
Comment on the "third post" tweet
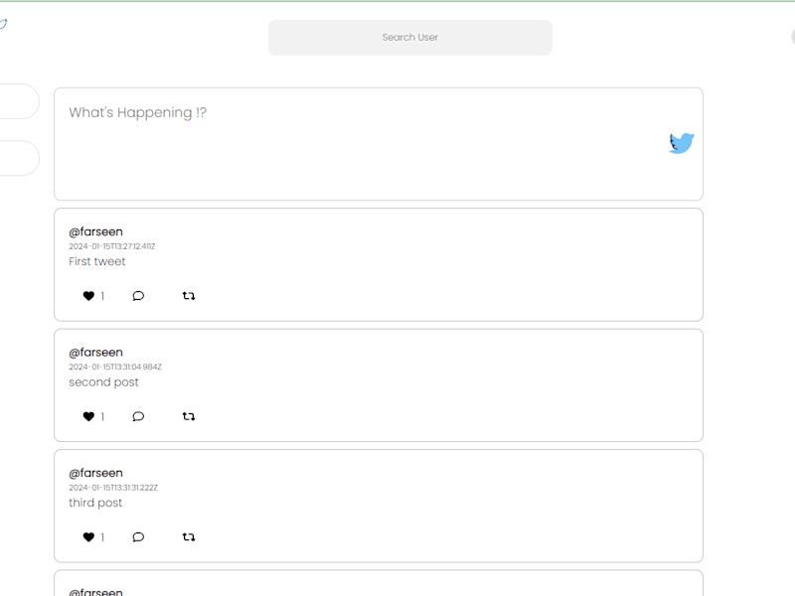[x=138, y=537]
